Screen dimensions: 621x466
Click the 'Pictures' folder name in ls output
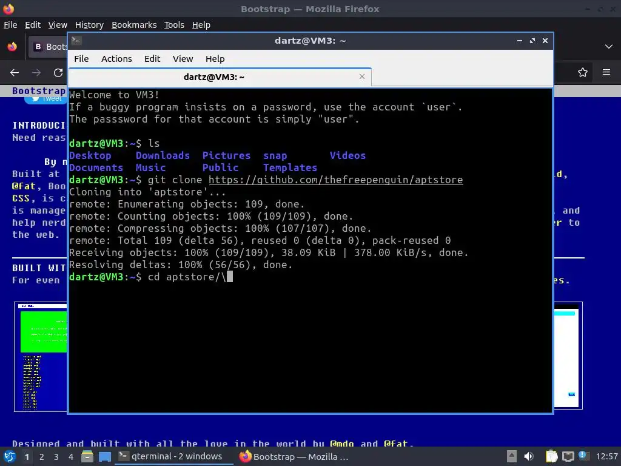[227, 155]
